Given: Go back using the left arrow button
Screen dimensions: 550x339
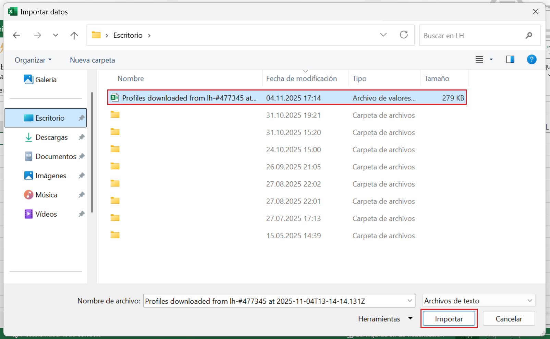Looking at the screenshot, I should point(16,35).
